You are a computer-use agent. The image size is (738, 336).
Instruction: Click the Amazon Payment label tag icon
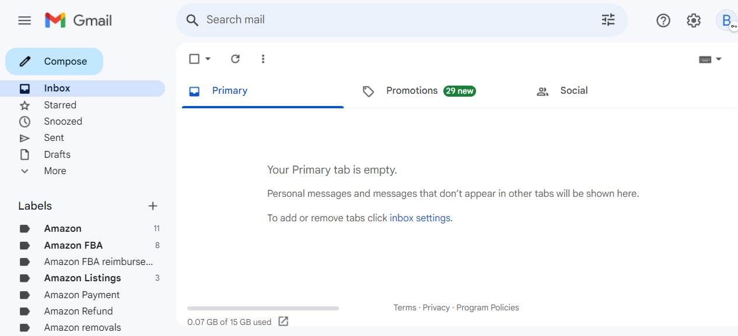click(25, 295)
